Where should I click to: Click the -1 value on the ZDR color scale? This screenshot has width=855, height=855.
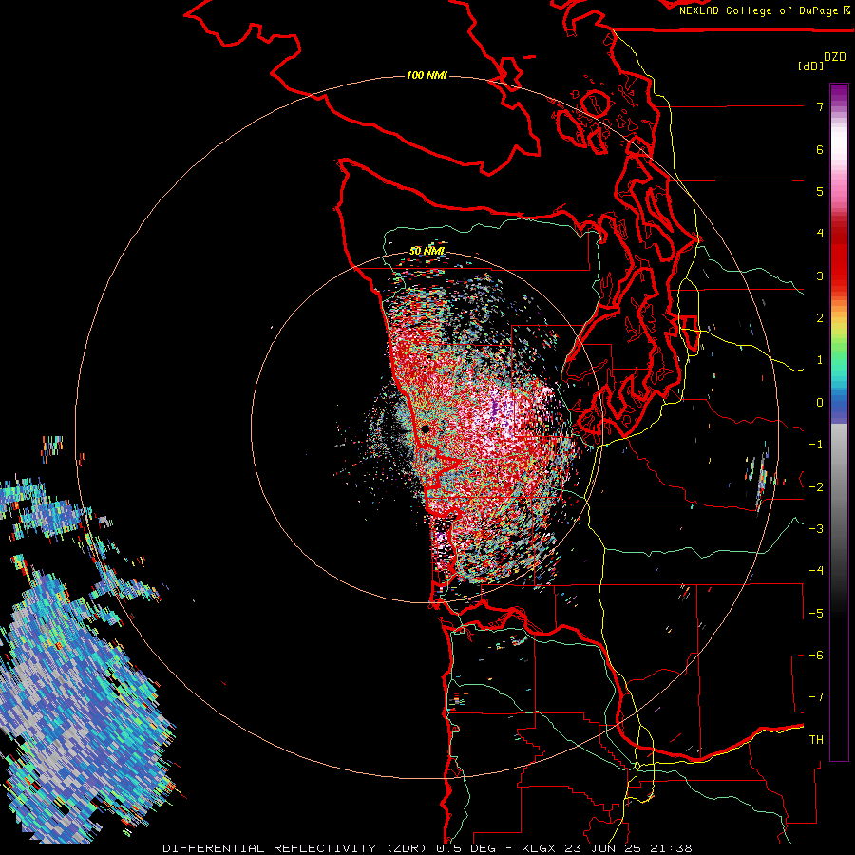(x=816, y=445)
